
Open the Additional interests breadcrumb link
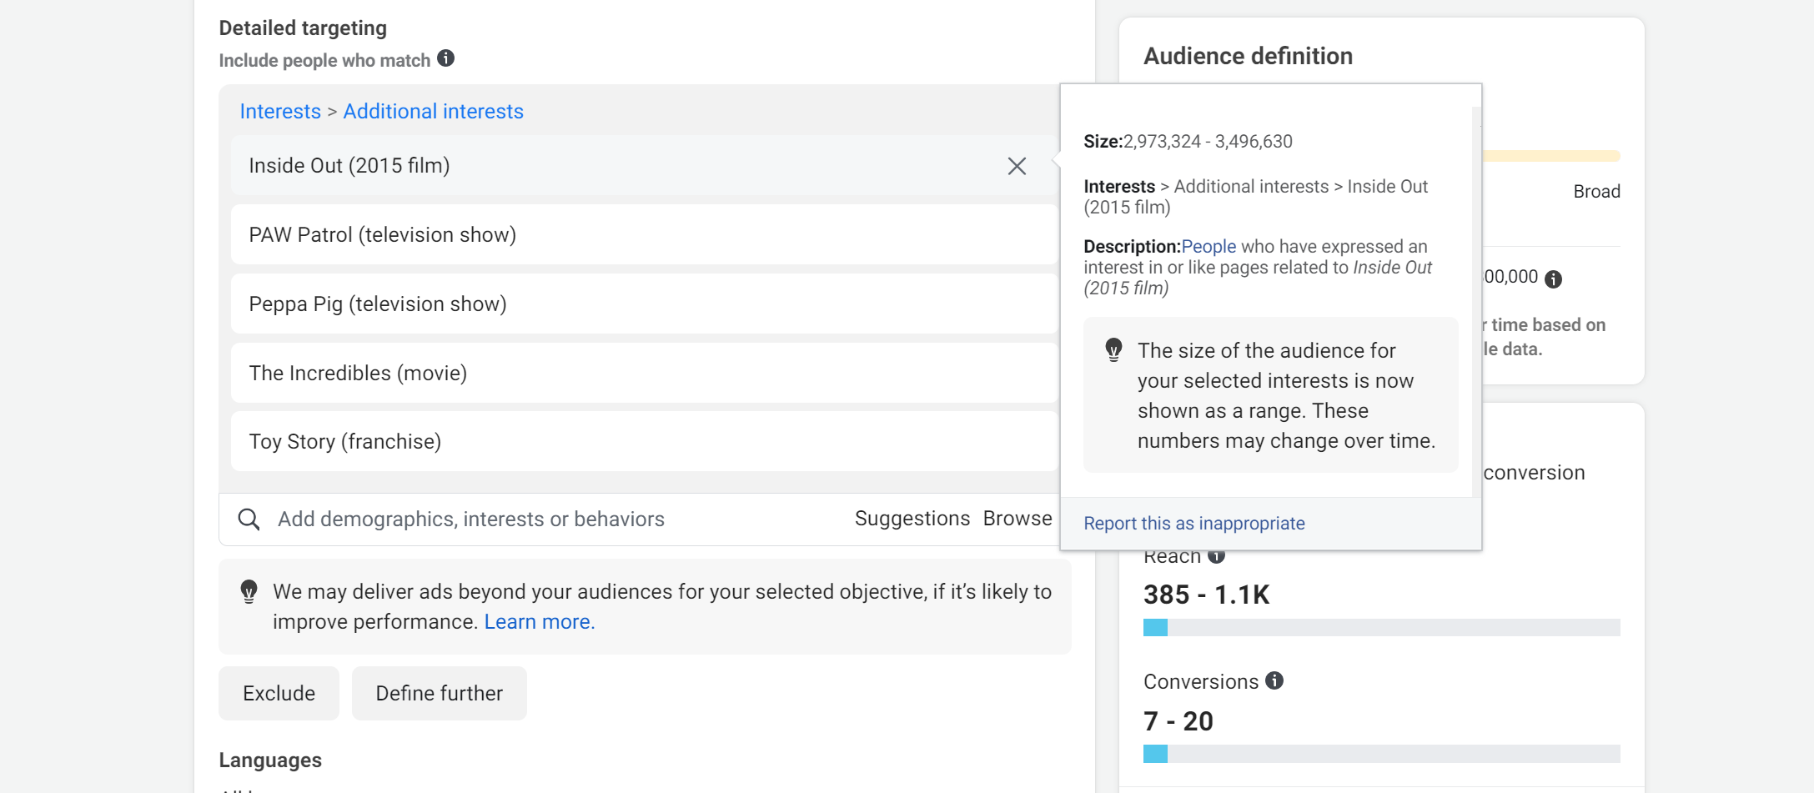(x=434, y=111)
